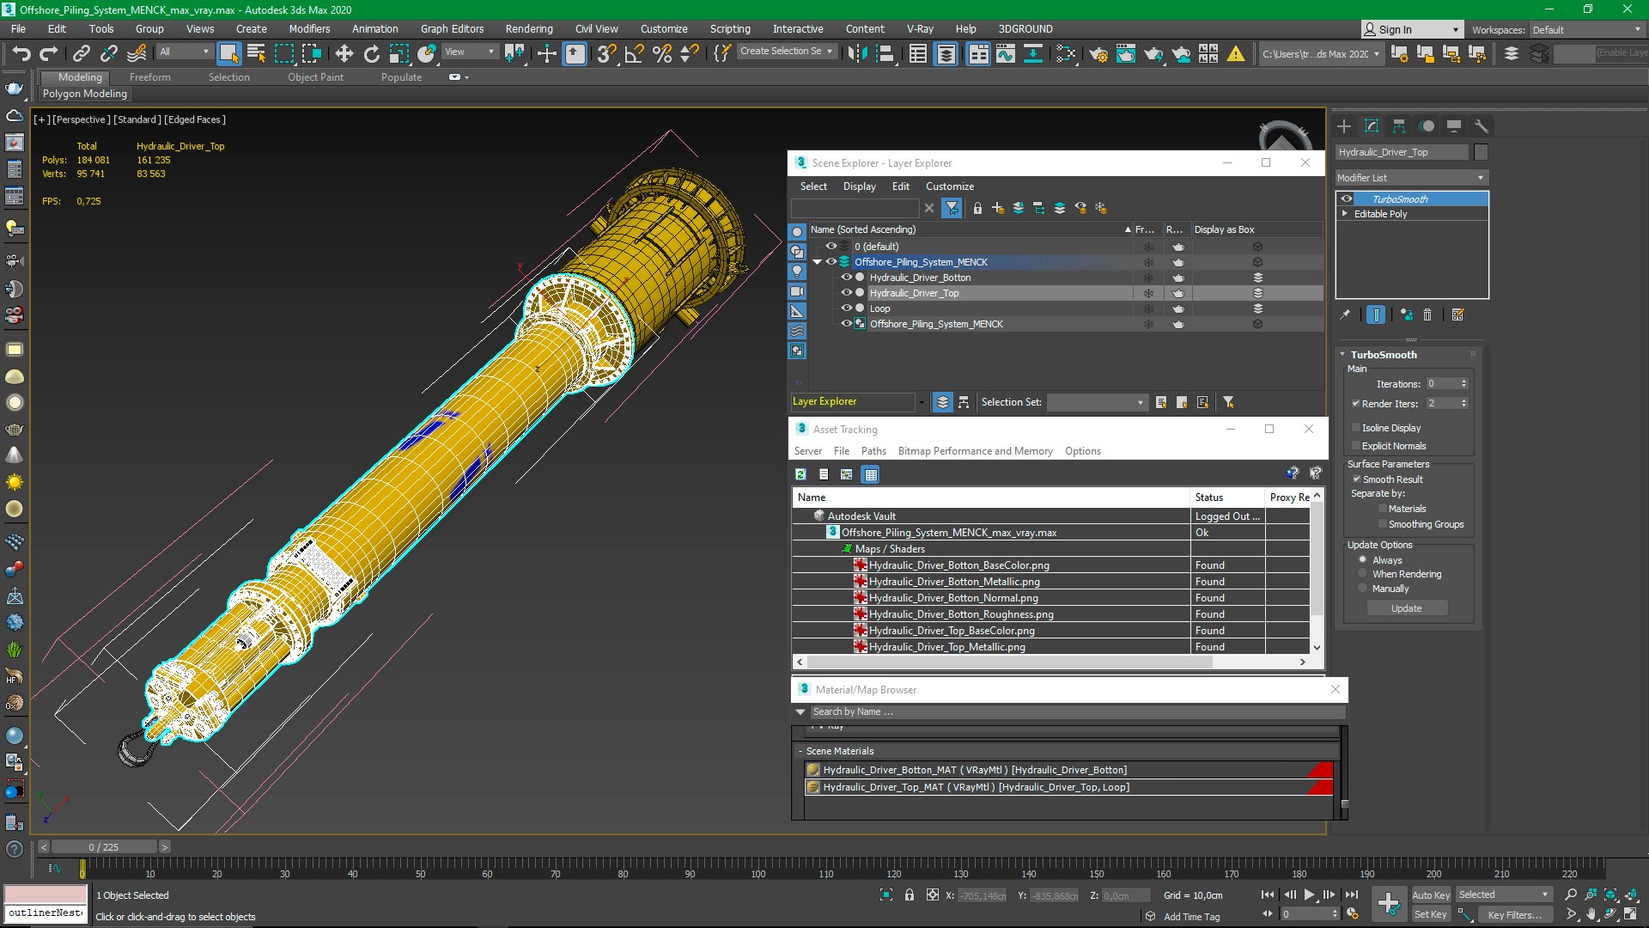Hide the Hydraulic_Driver_Top object eye icon
Image resolution: width=1649 pixels, height=928 pixels.
coord(846,293)
